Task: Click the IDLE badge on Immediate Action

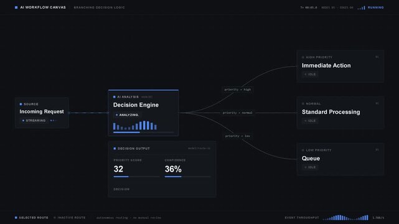Action: tap(310, 74)
